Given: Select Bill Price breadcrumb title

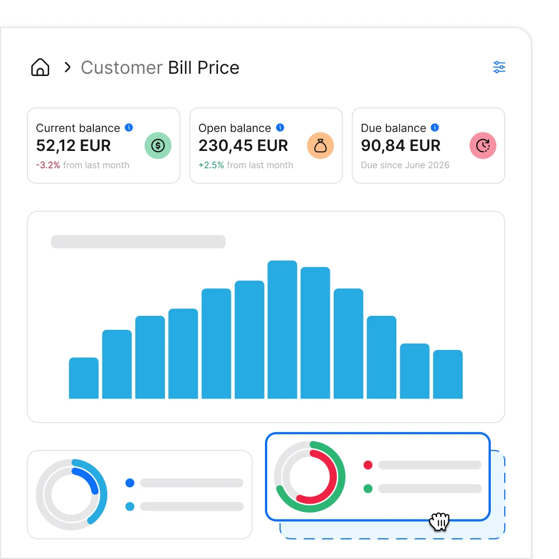Looking at the screenshot, I should 203,68.
